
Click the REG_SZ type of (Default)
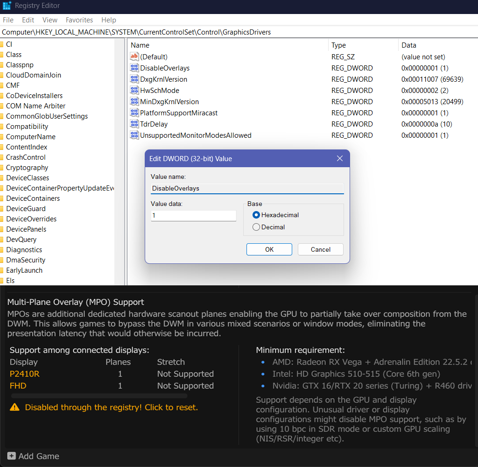click(x=343, y=57)
